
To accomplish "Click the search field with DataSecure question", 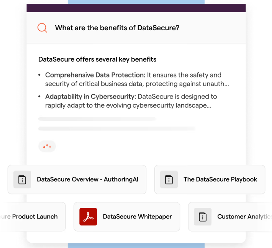I will (x=136, y=28).
